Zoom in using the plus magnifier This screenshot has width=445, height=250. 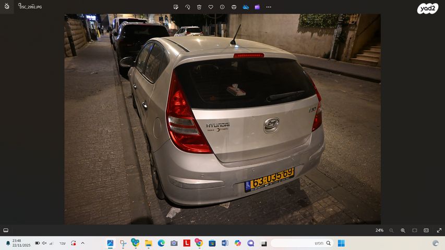(403, 230)
